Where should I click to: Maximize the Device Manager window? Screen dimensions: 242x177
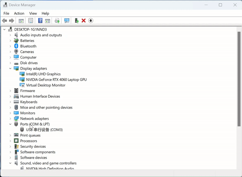click(220, 5)
